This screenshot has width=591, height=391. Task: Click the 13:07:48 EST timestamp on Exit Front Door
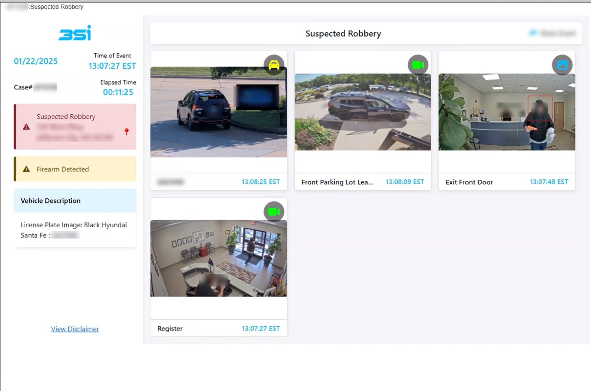click(549, 182)
